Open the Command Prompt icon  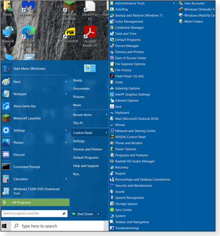click(6, 167)
